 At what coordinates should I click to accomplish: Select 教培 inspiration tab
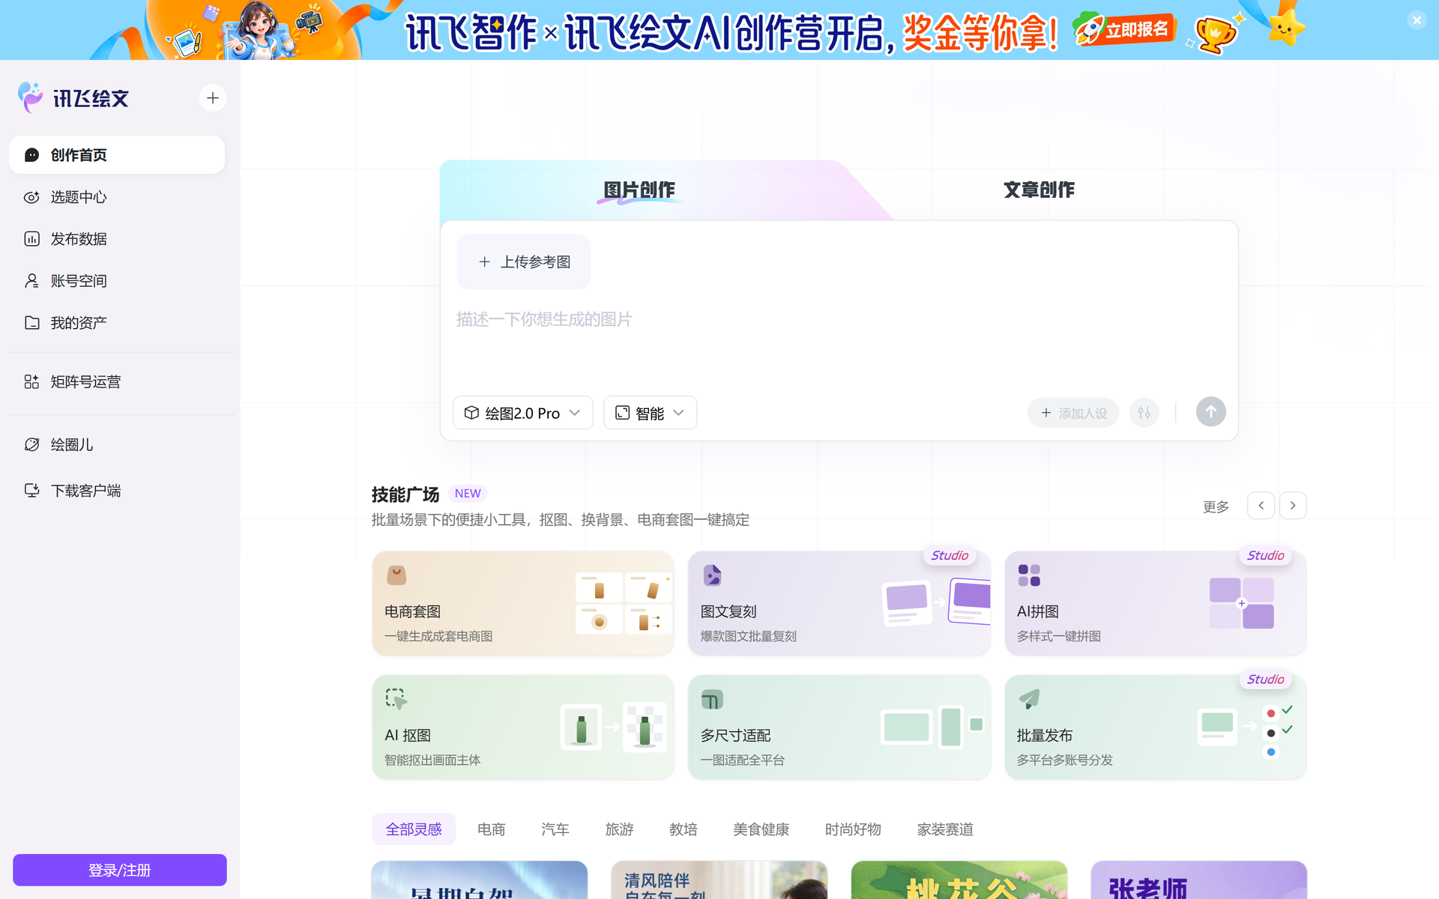[684, 829]
